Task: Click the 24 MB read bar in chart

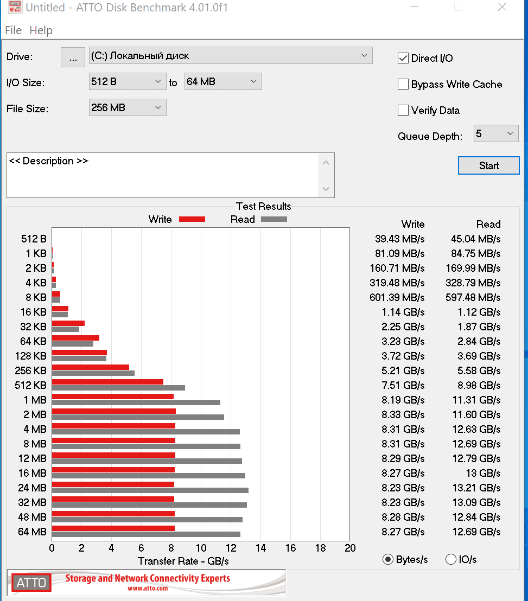Action: tap(150, 490)
